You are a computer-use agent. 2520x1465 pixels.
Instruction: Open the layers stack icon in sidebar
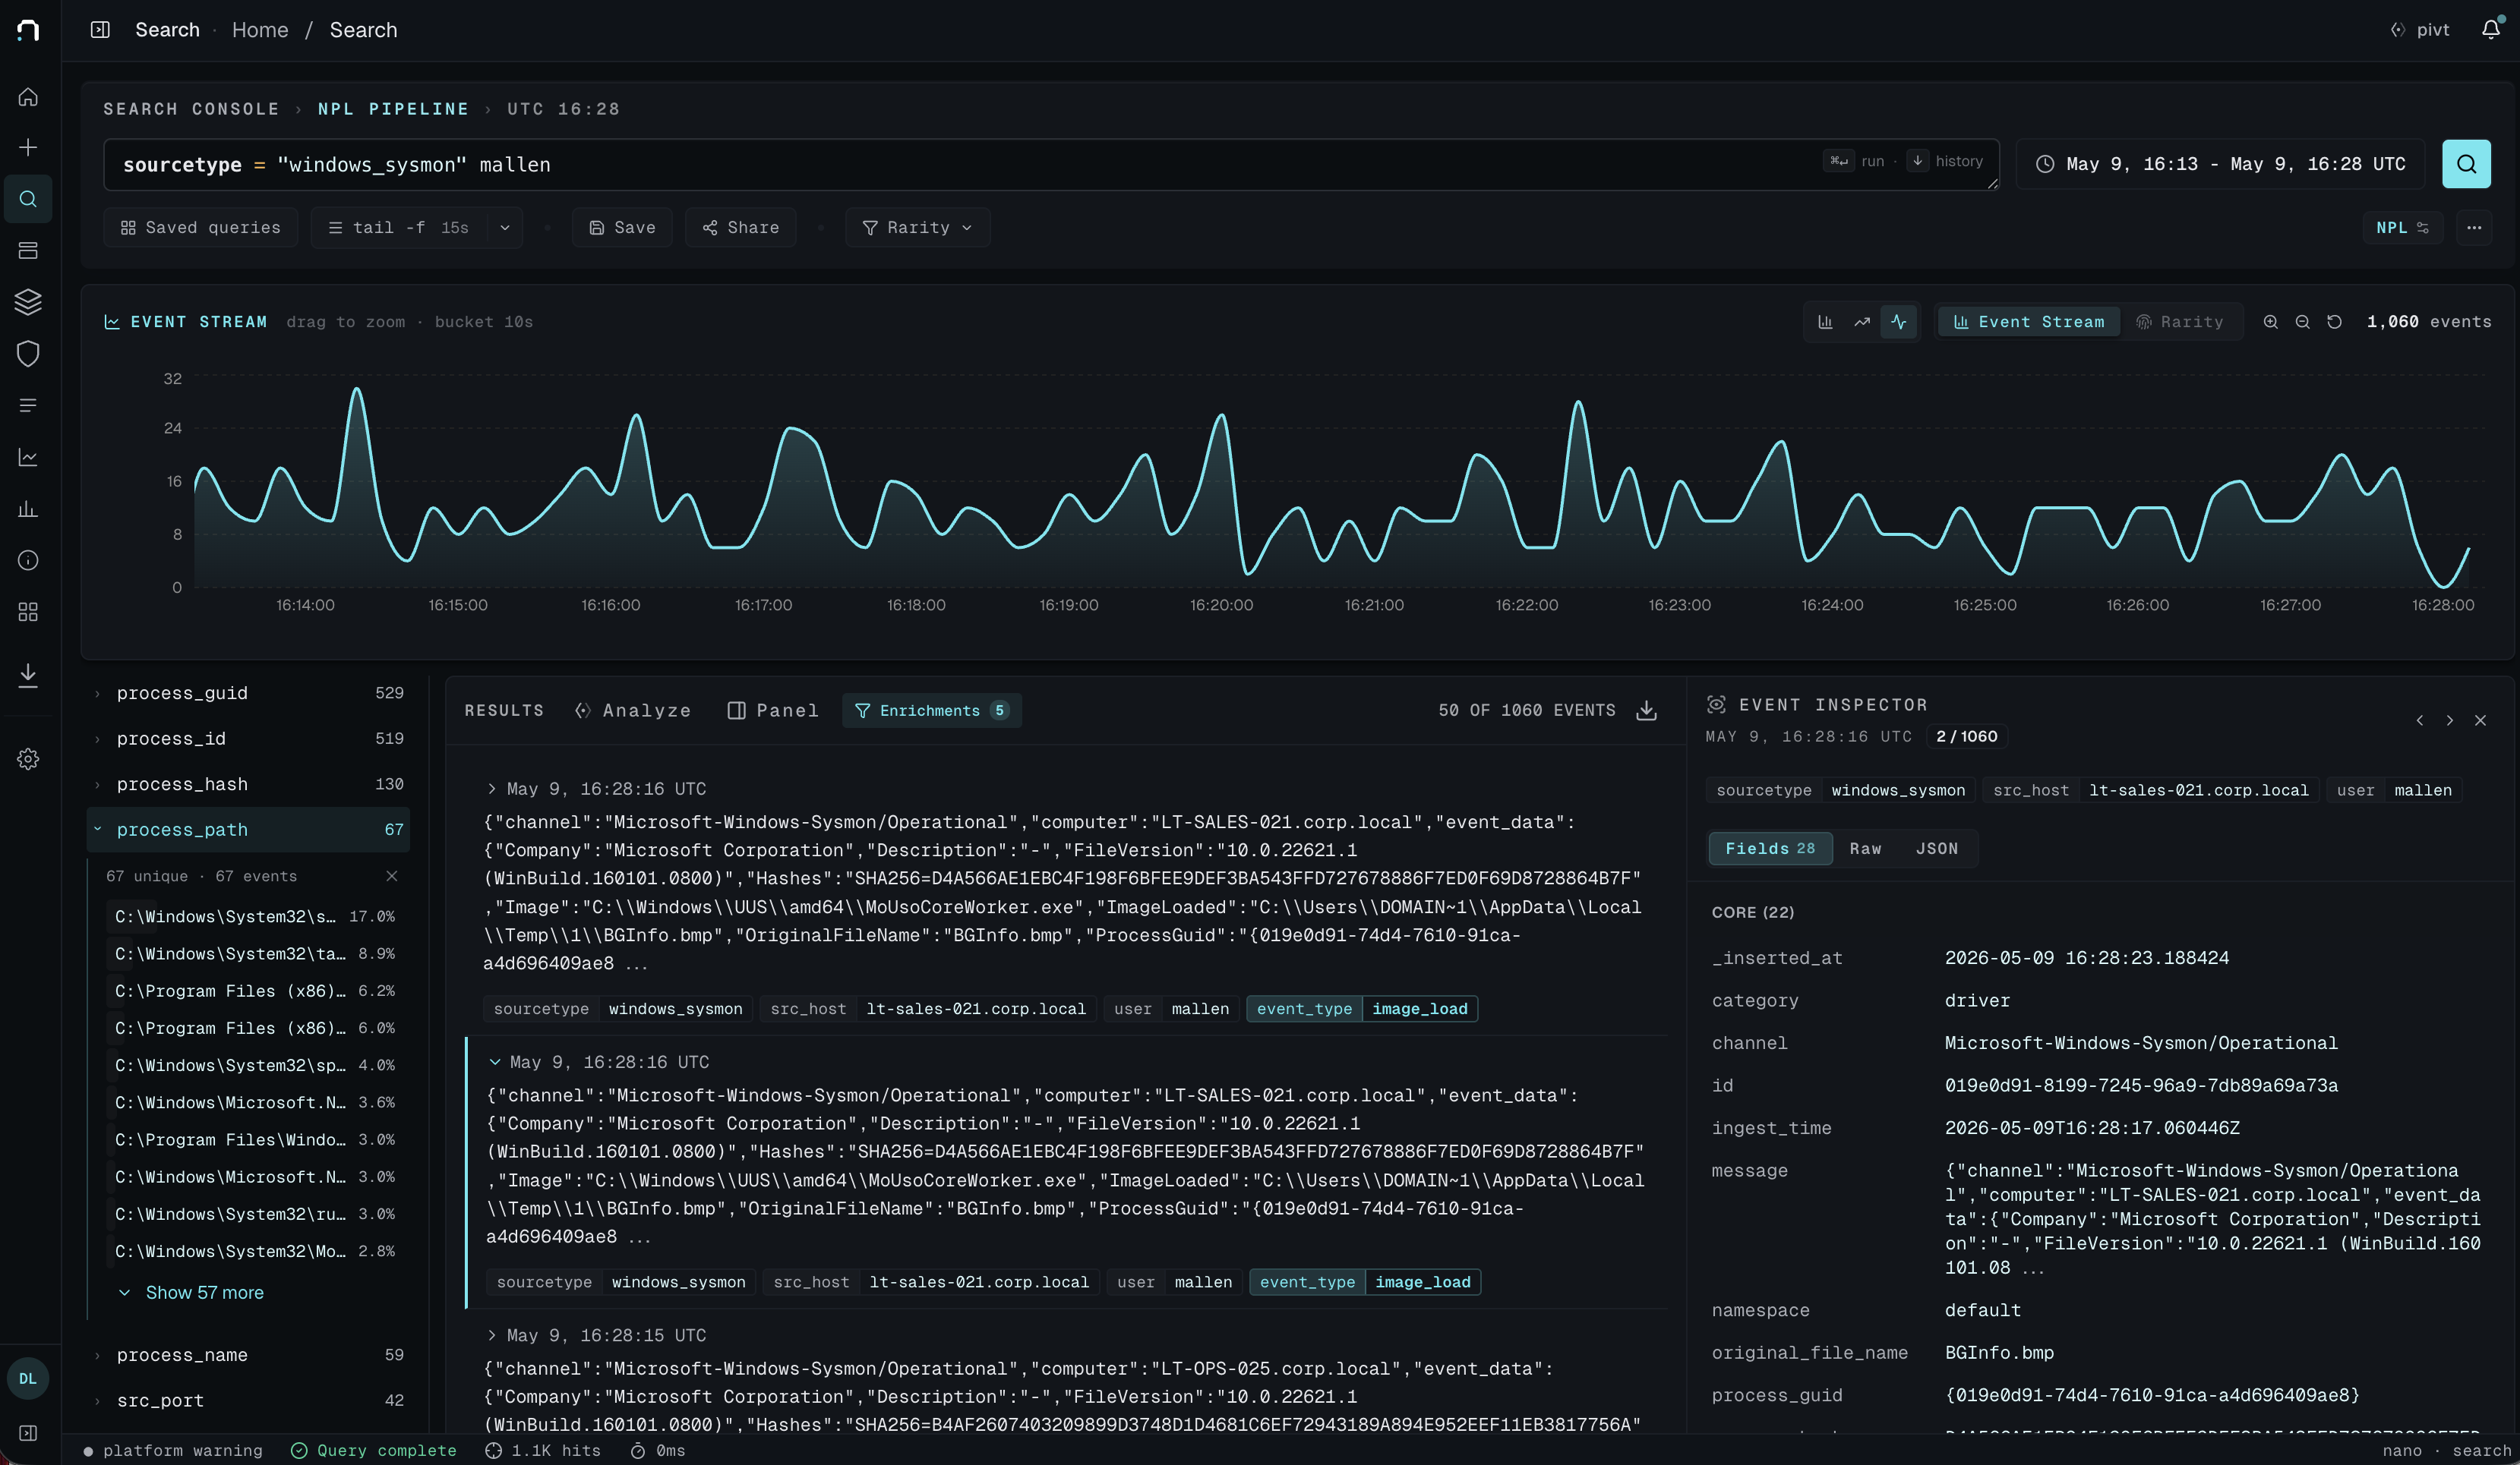(28, 302)
